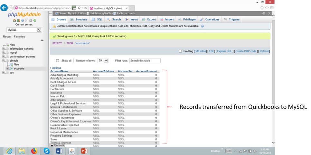Collapse navigation panel with left arrow icon

(x=51, y=14)
